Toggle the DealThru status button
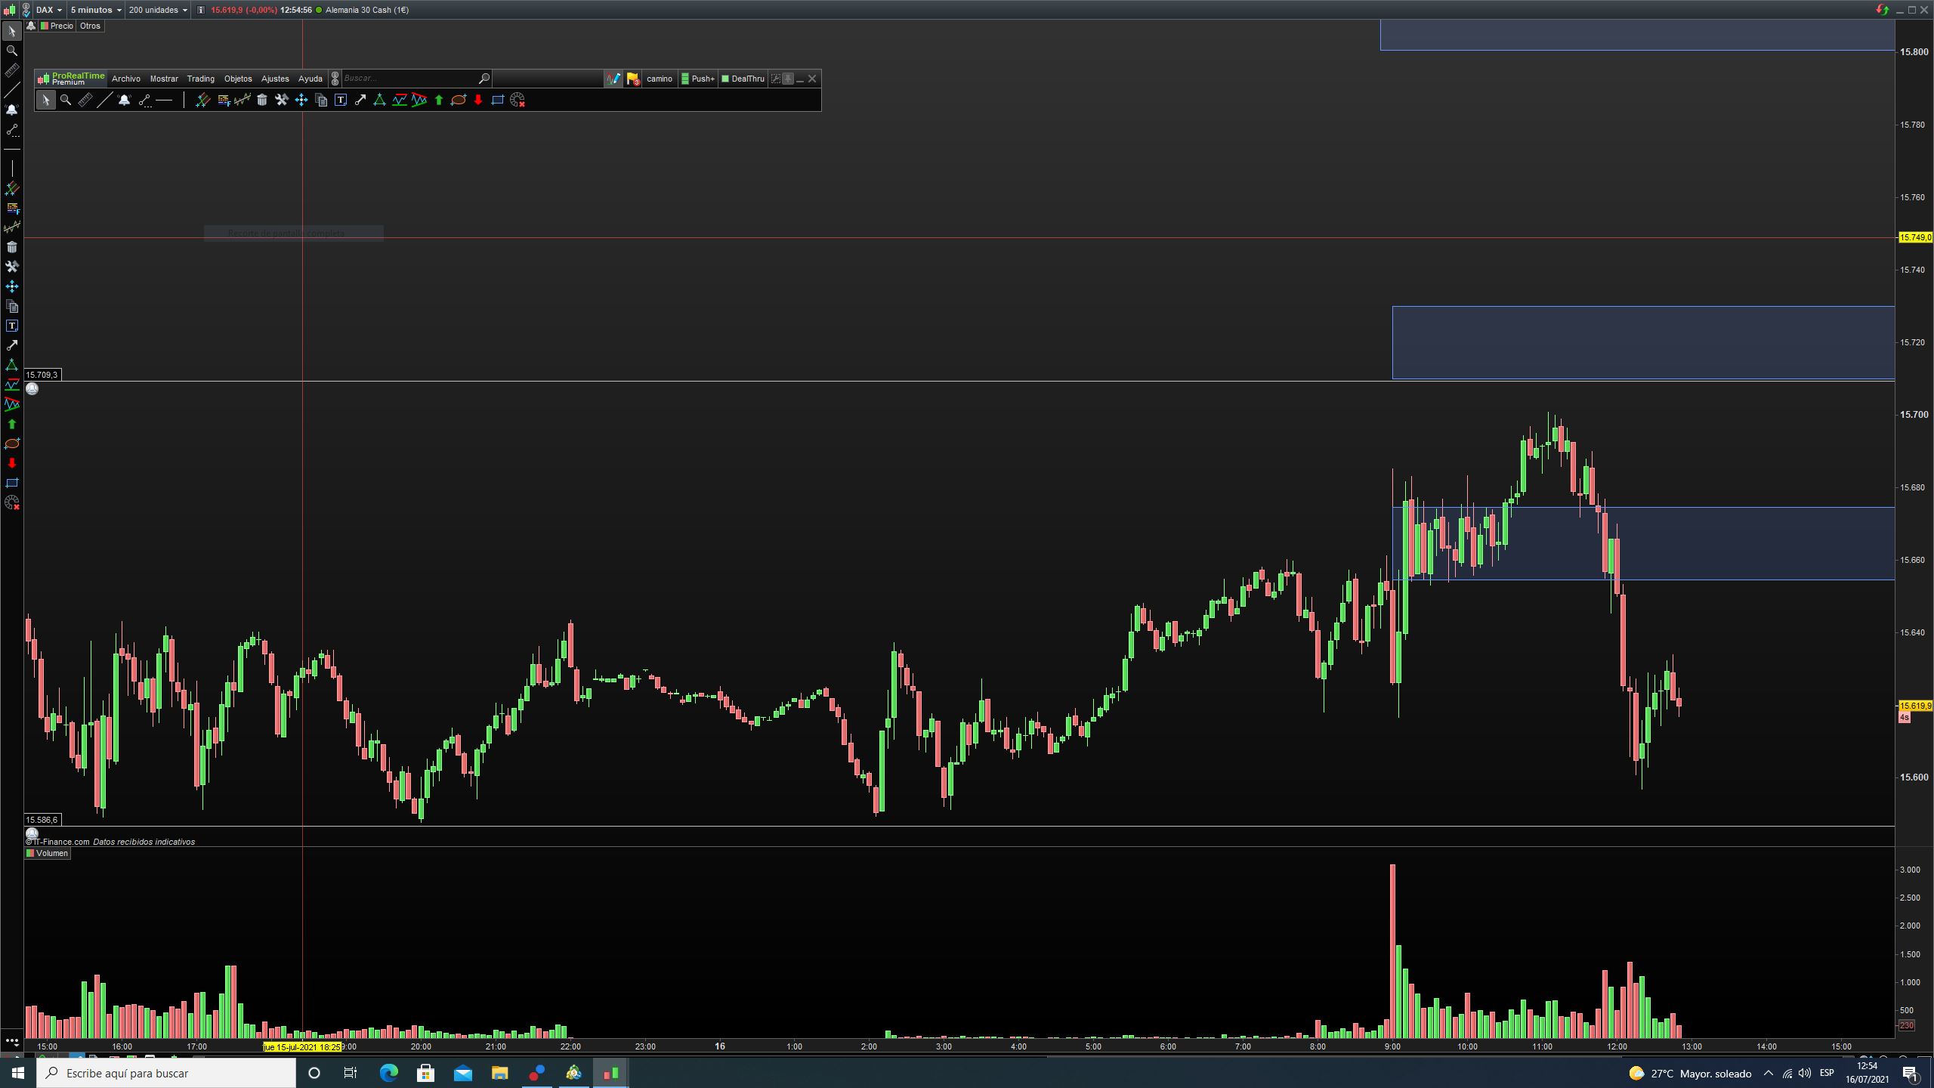This screenshot has width=1934, height=1088. (x=743, y=79)
